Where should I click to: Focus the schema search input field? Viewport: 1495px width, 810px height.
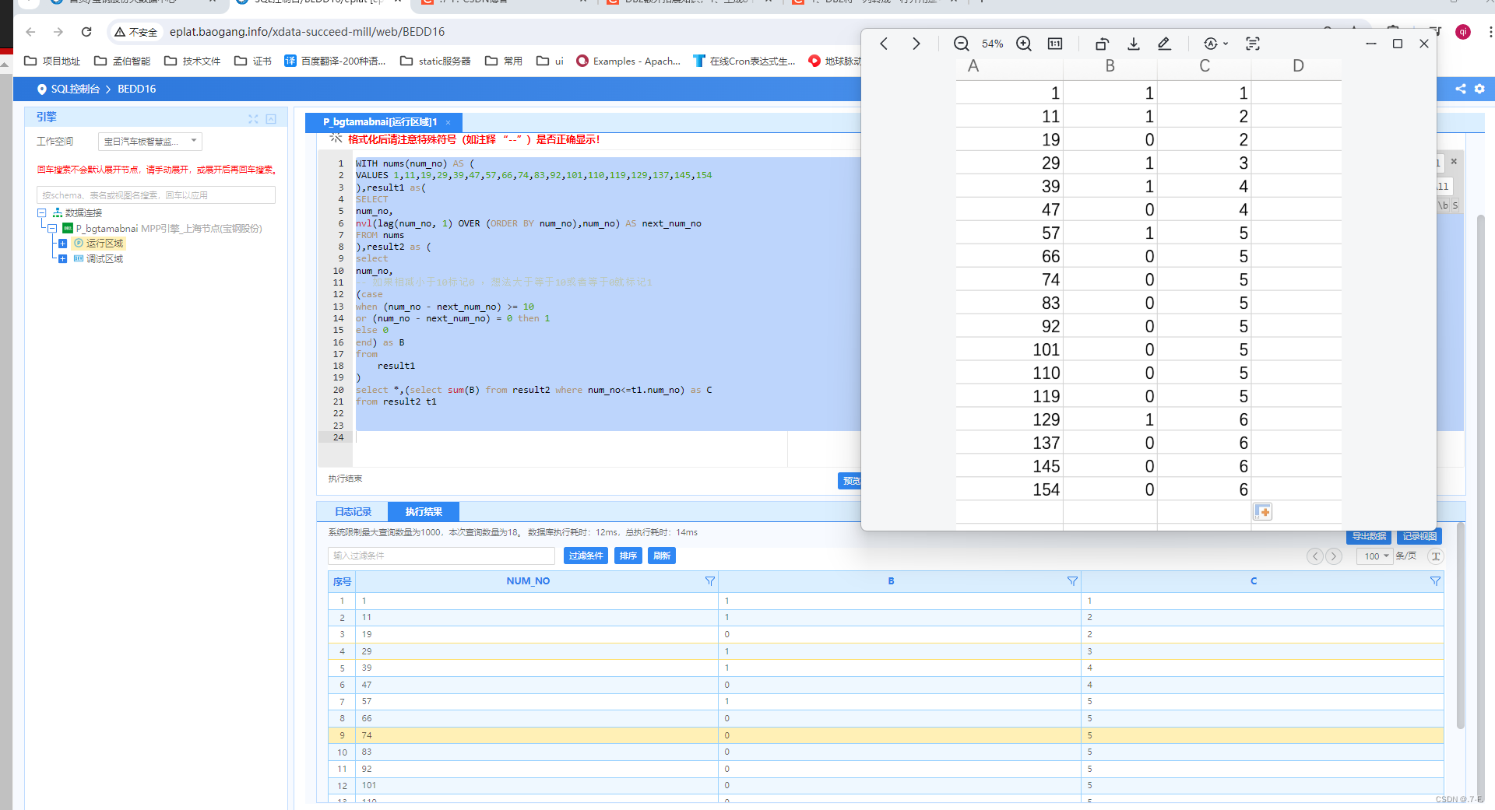[156, 195]
